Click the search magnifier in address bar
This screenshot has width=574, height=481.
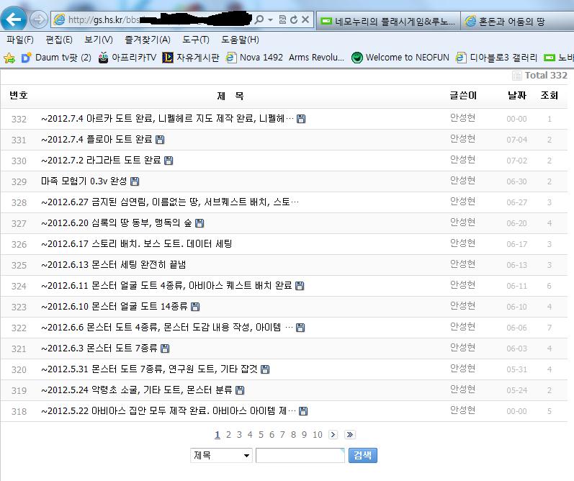pos(259,19)
